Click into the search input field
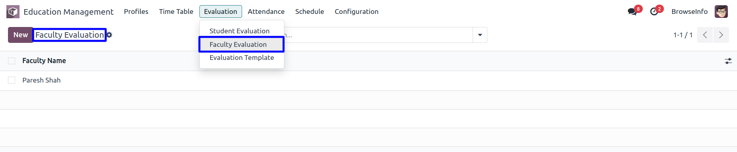Screen dimensions: 737x152 pyautogui.click(x=378, y=35)
